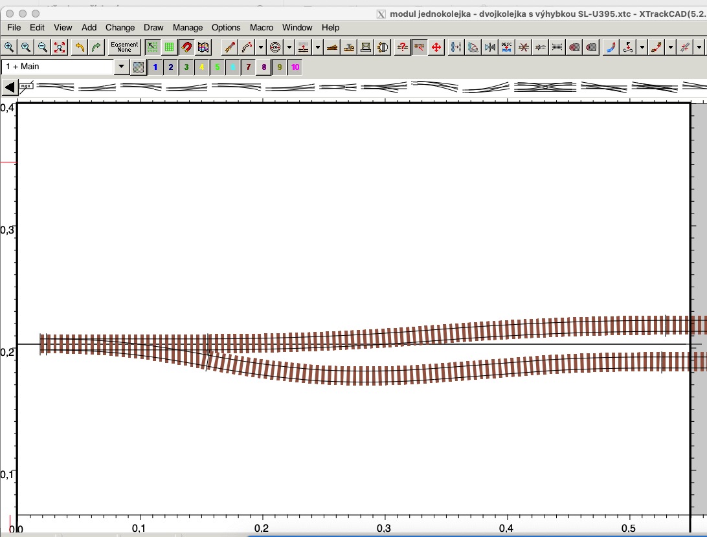The image size is (707, 537).
Task: Click the DESC move description icon
Action: tap(506, 47)
